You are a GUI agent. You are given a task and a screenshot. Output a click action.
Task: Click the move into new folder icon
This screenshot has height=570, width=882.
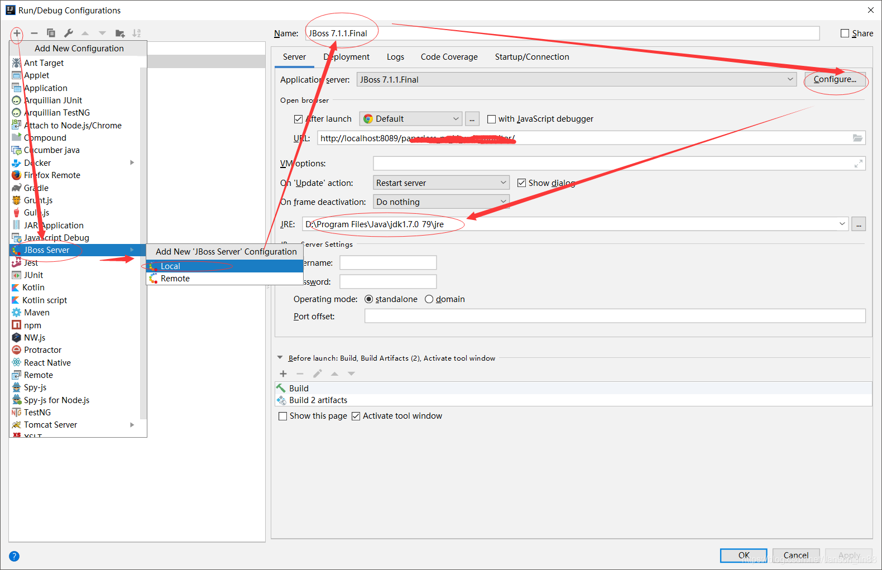tap(120, 33)
